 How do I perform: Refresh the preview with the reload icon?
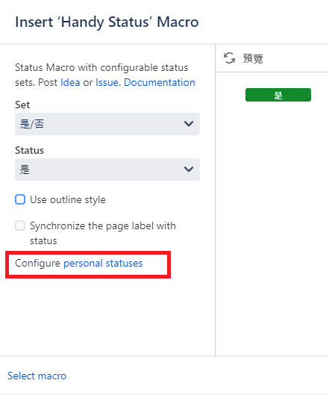[229, 58]
